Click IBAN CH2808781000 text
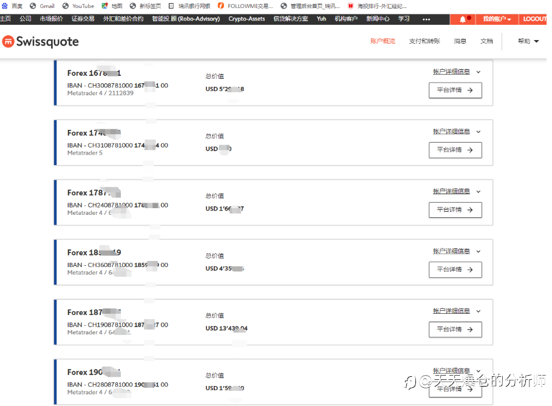 click(x=118, y=385)
